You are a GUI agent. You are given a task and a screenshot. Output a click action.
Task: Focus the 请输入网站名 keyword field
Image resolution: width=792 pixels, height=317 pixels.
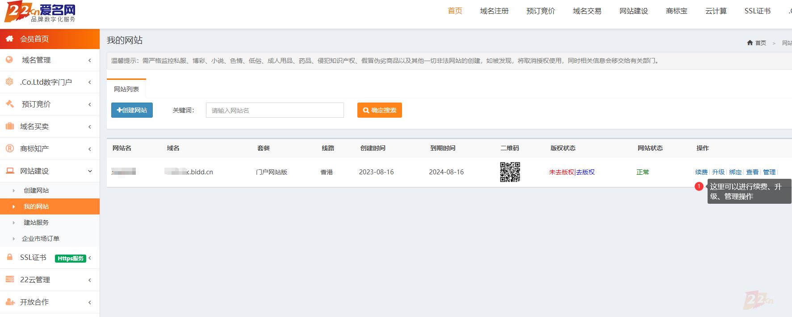[275, 110]
